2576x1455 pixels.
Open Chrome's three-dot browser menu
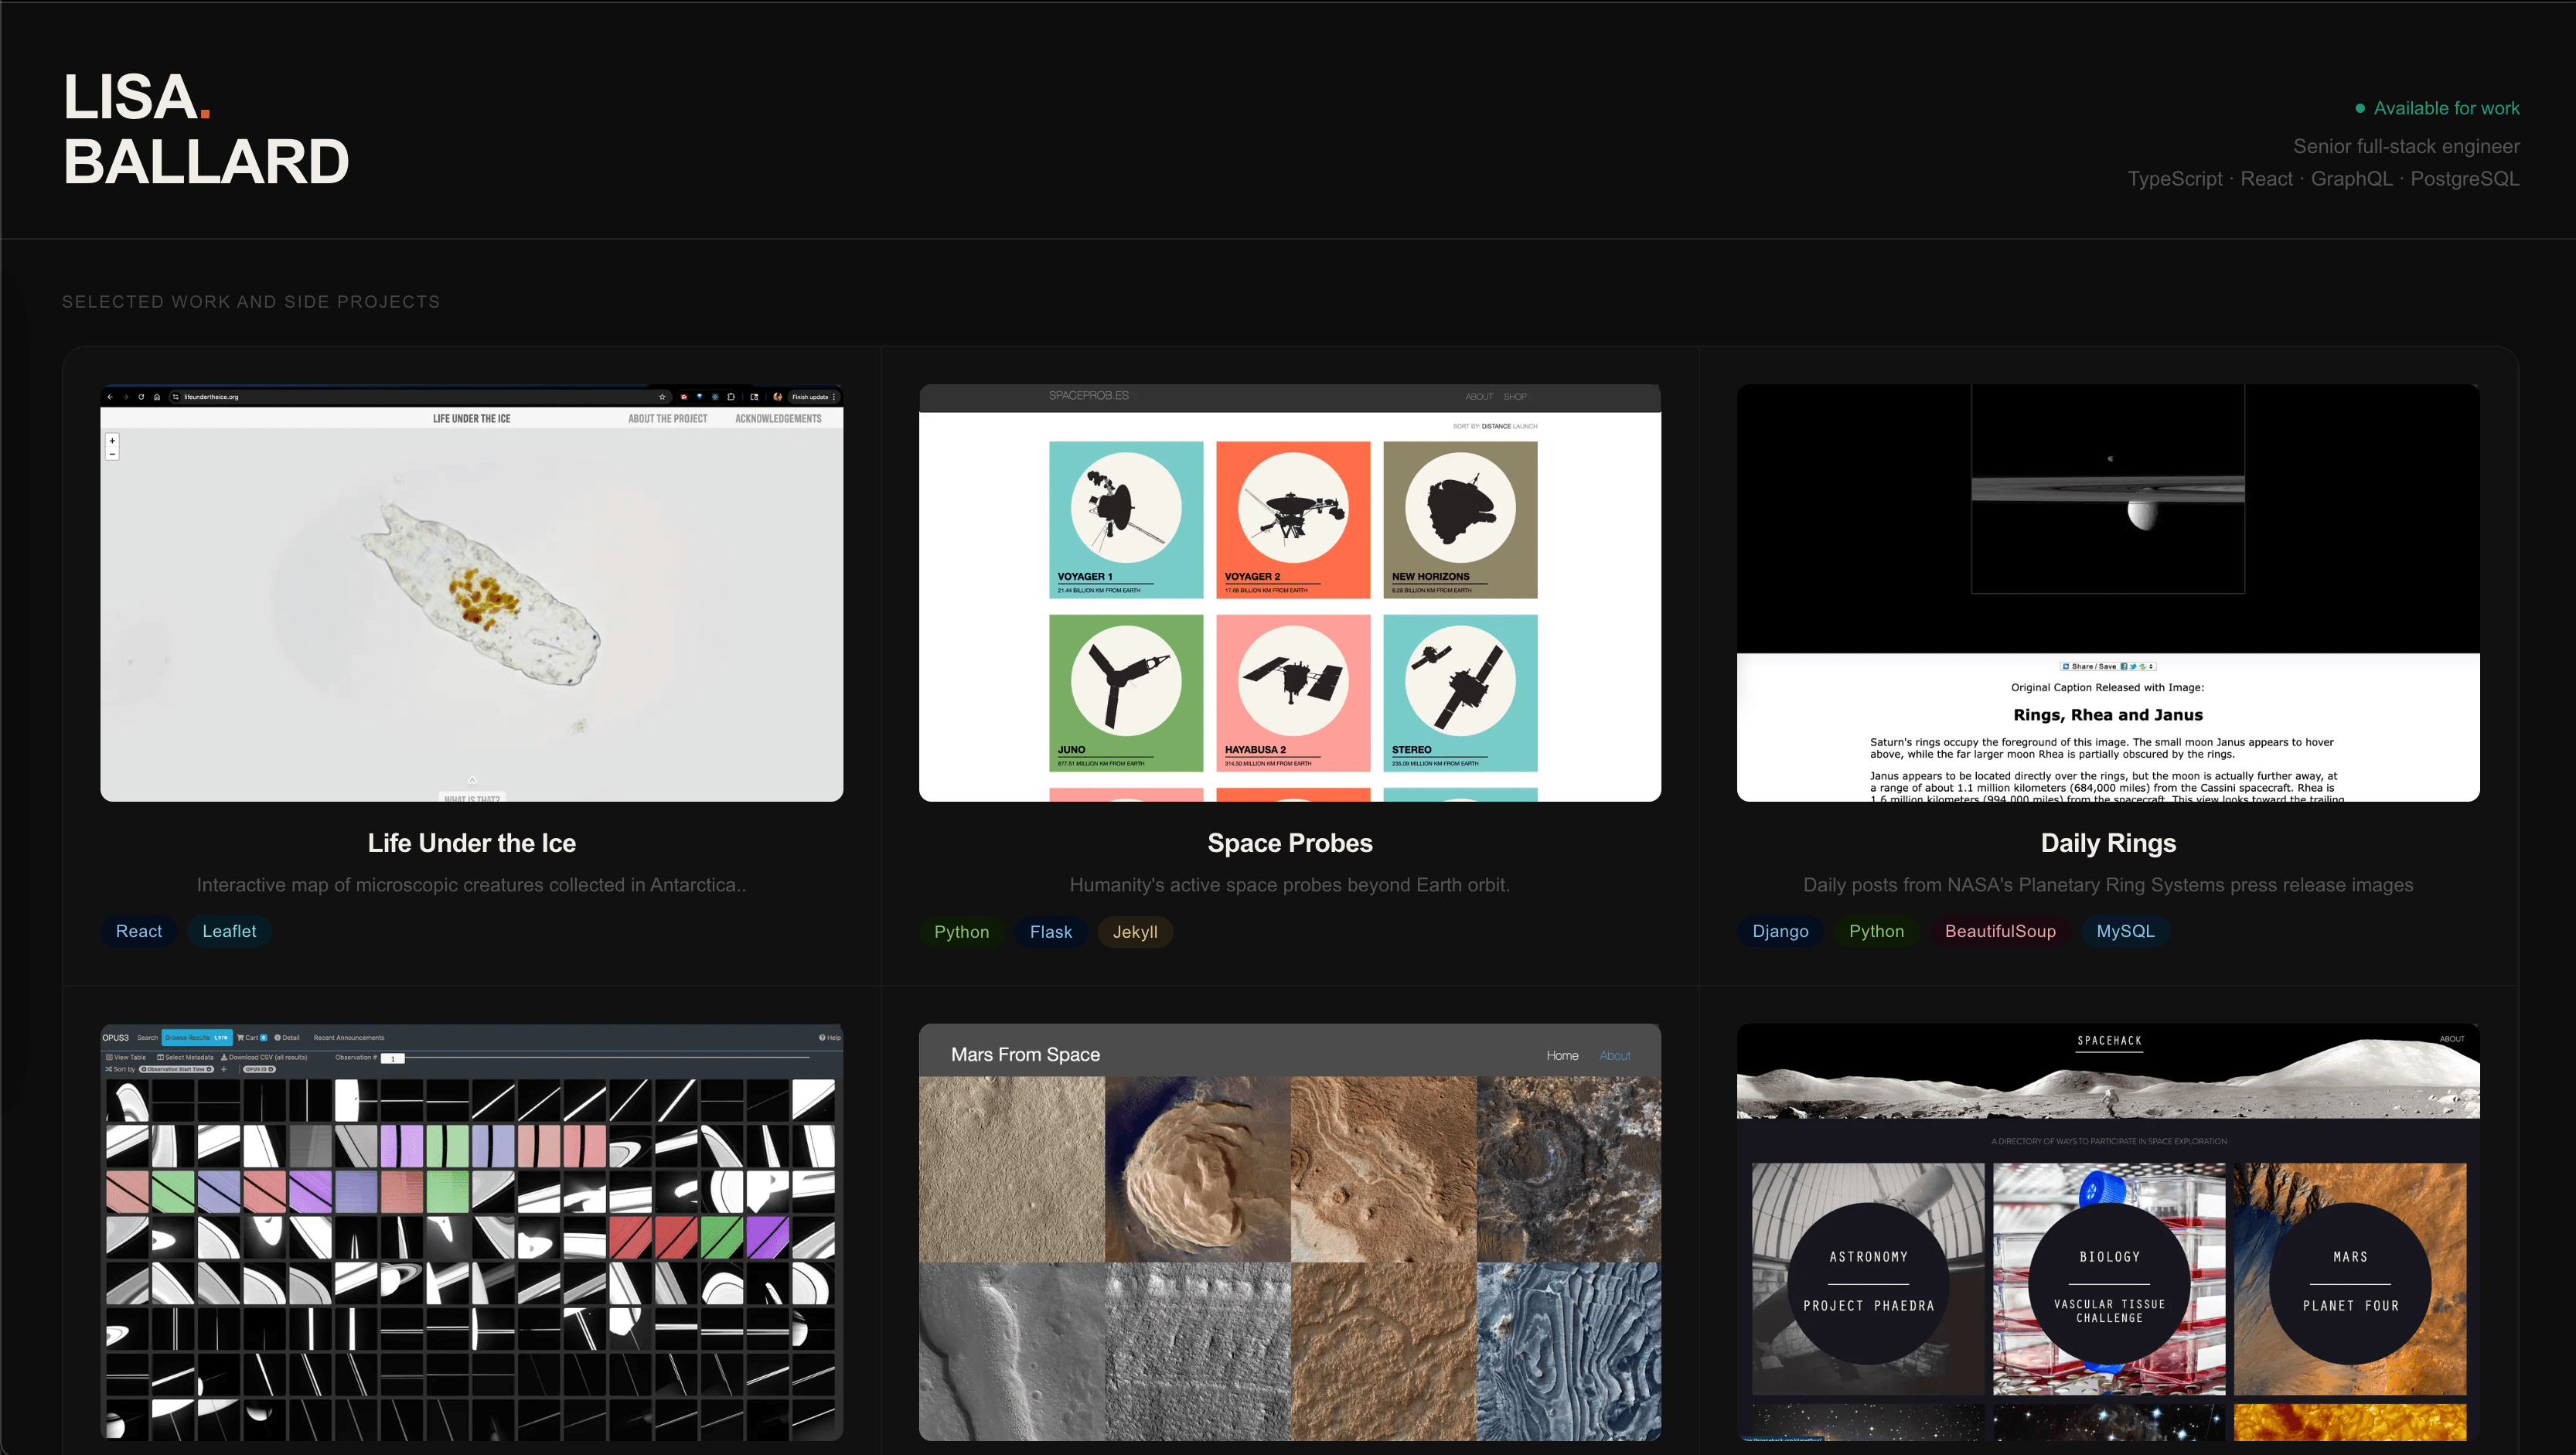click(835, 397)
